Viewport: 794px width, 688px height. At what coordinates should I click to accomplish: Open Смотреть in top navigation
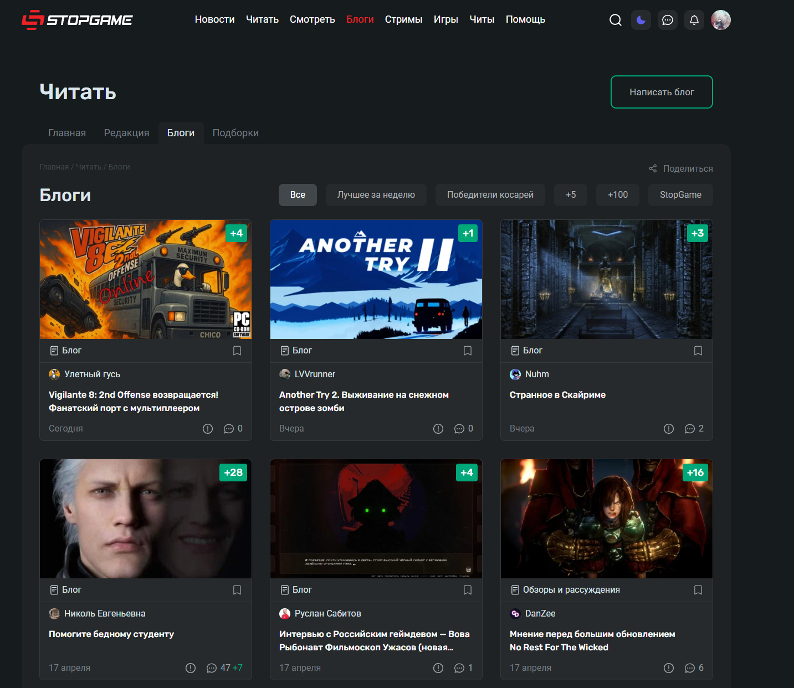[x=313, y=19]
